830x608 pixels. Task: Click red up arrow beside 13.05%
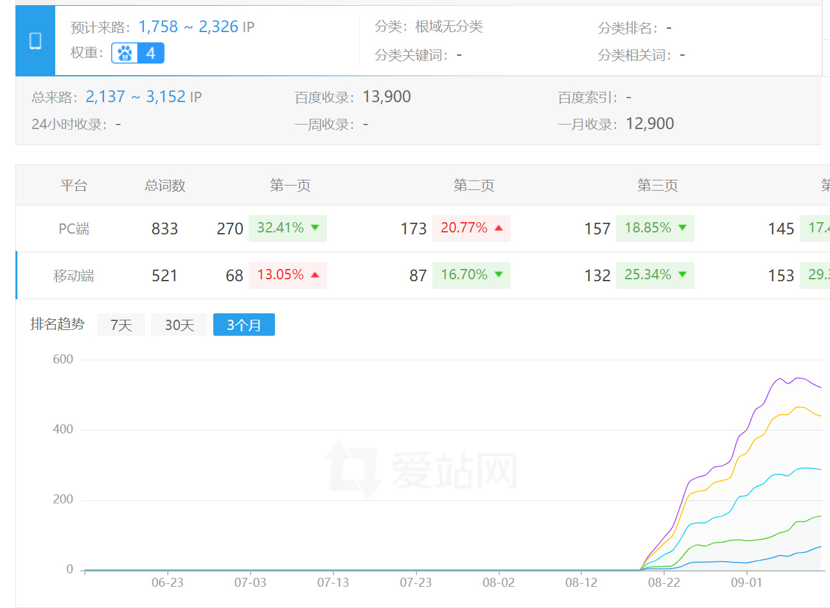coord(315,275)
